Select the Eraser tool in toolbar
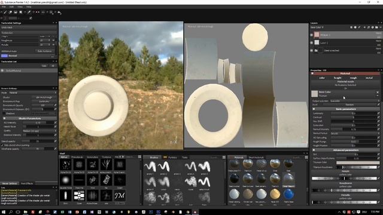The width and height of the screenshot is (383, 215). tap(11, 12)
